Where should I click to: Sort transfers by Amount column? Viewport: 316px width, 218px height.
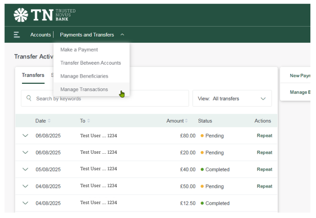pyautogui.click(x=177, y=121)
